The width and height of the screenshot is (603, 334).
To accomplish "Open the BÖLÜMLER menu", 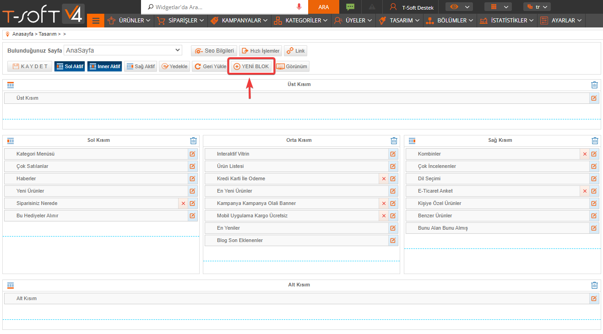I will click(x=450, y=21).
